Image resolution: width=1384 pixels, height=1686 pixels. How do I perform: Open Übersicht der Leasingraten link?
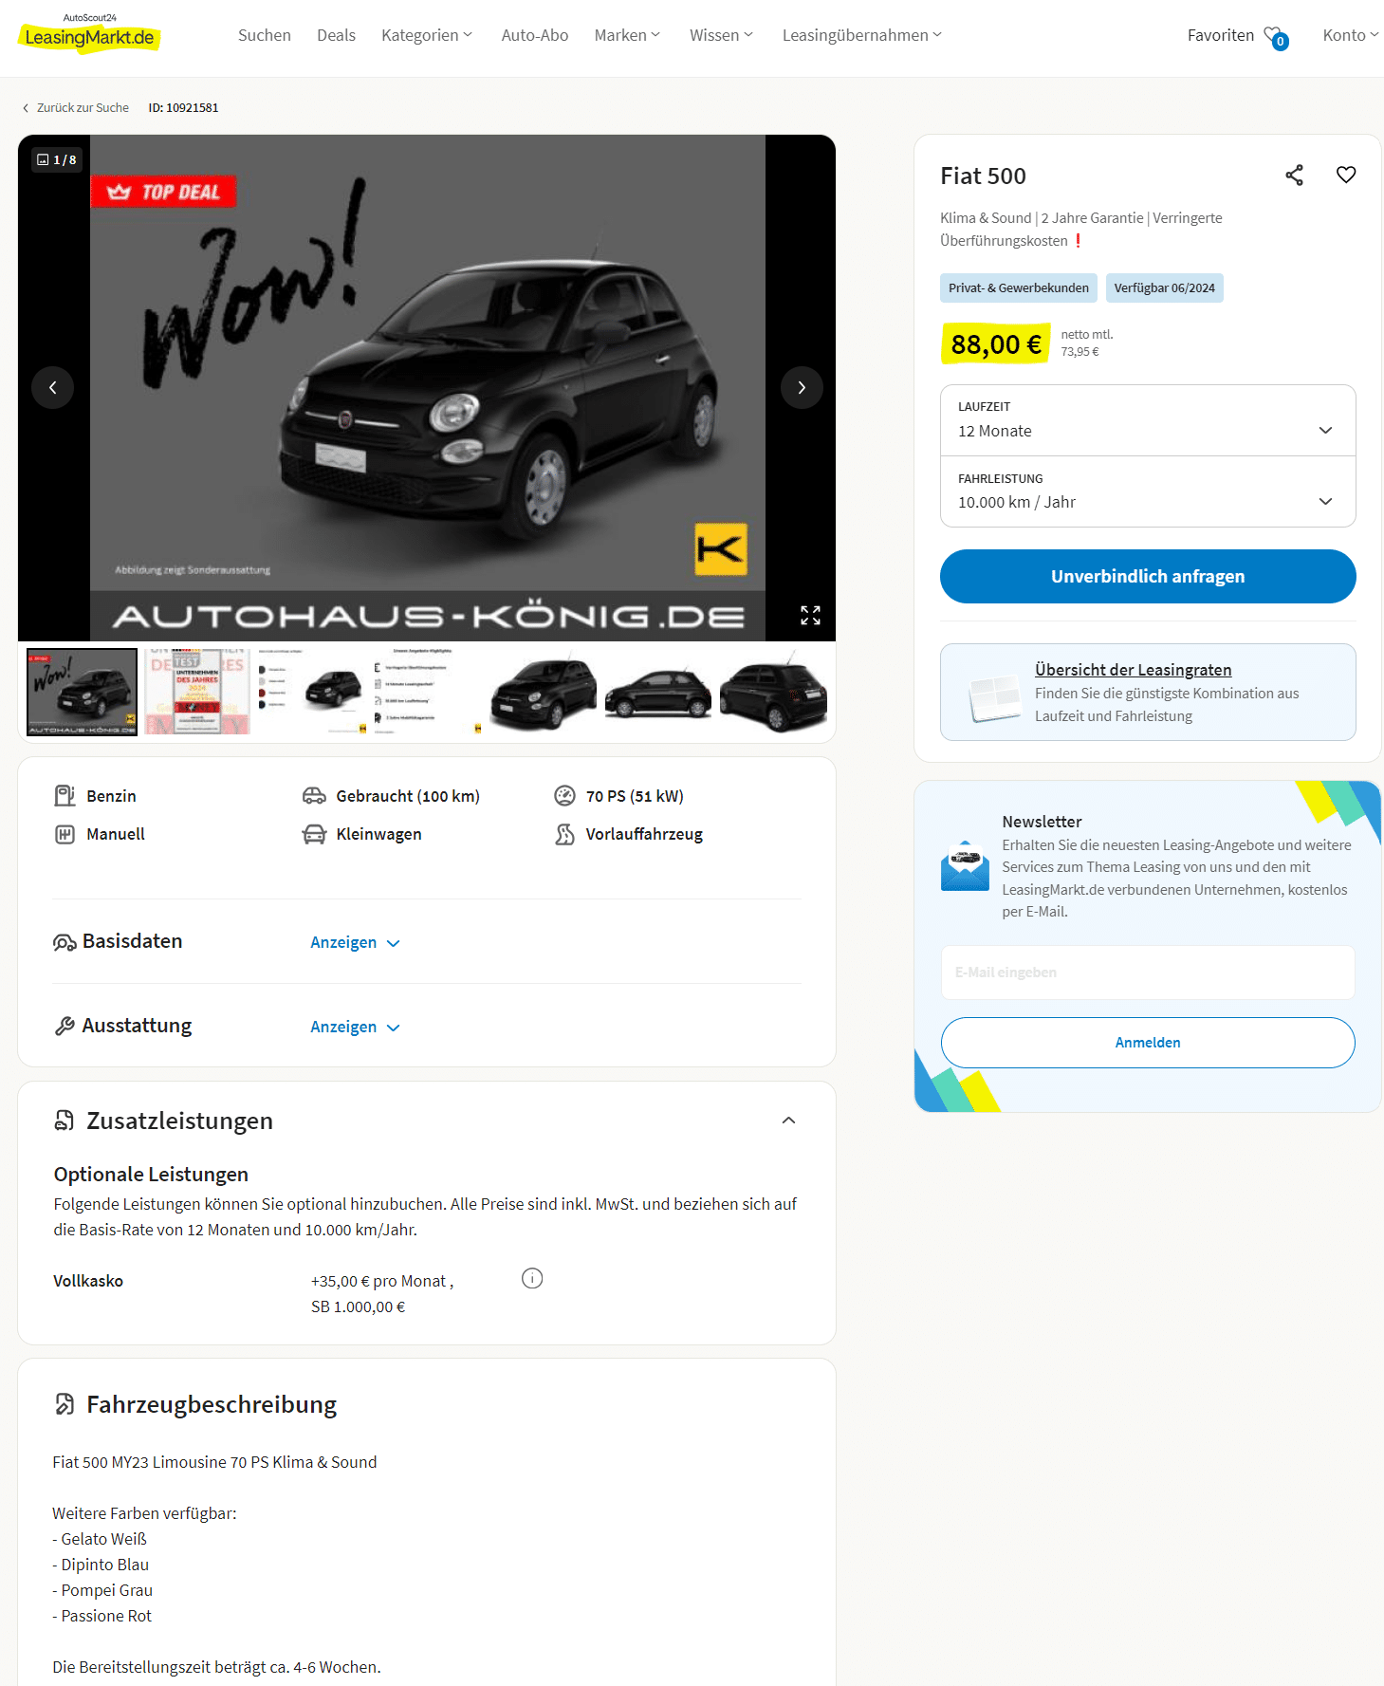(1133, 670)
